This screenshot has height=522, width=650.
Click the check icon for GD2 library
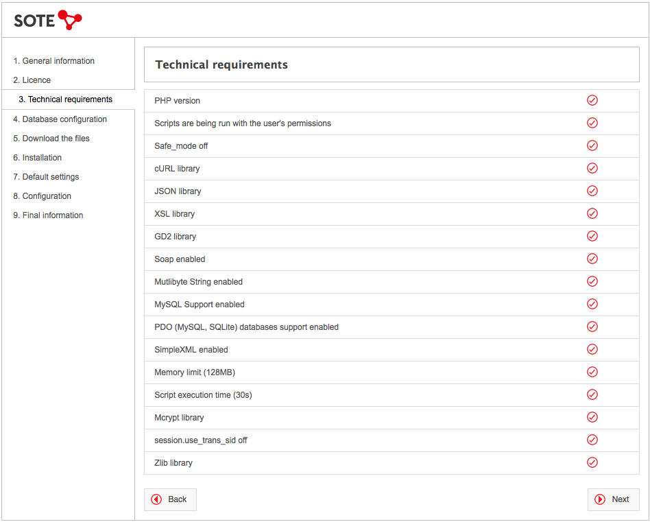tap(592, 237)
